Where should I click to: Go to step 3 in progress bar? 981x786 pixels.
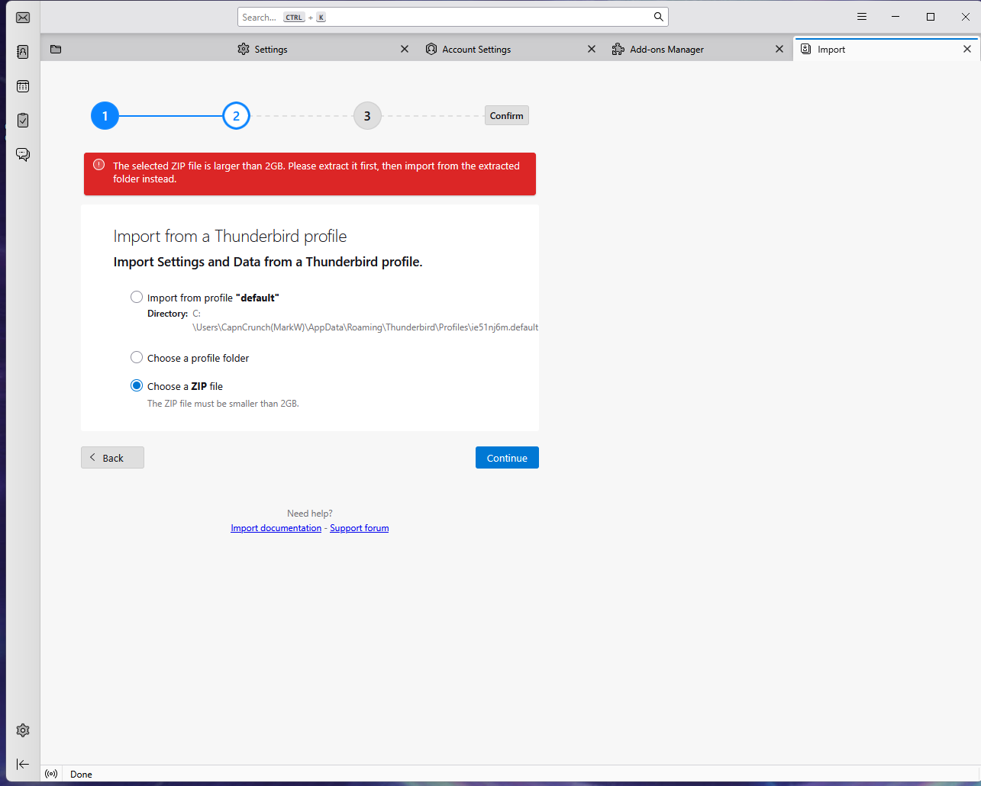[367, 115]
